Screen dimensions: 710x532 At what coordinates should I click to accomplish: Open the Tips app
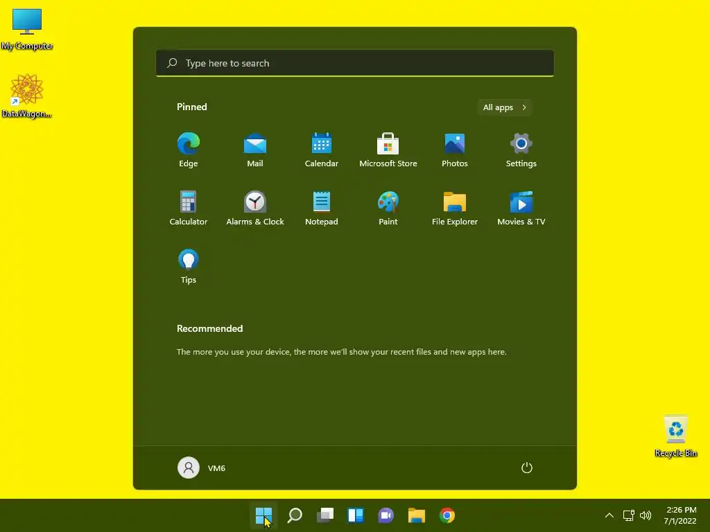point(189,267)
